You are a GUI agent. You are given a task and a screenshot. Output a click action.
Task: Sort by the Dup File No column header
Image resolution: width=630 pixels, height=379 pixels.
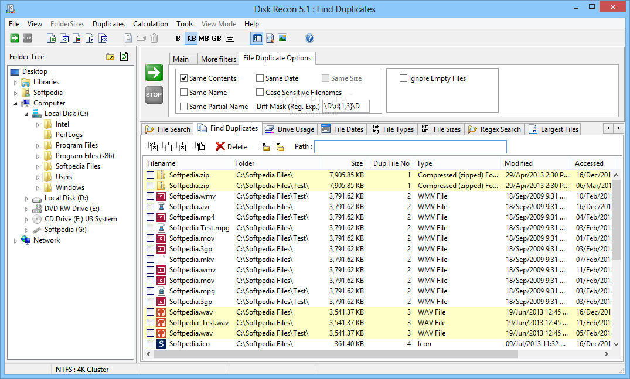click(x=390, y=163)
